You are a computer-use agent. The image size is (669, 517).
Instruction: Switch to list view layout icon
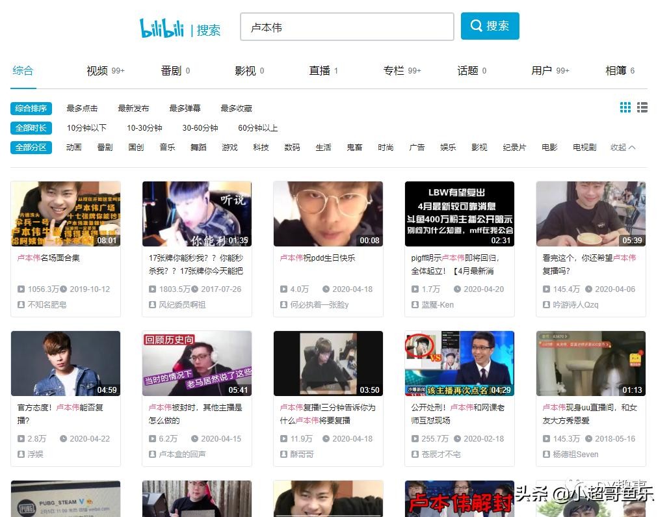[x=642, y=107]
